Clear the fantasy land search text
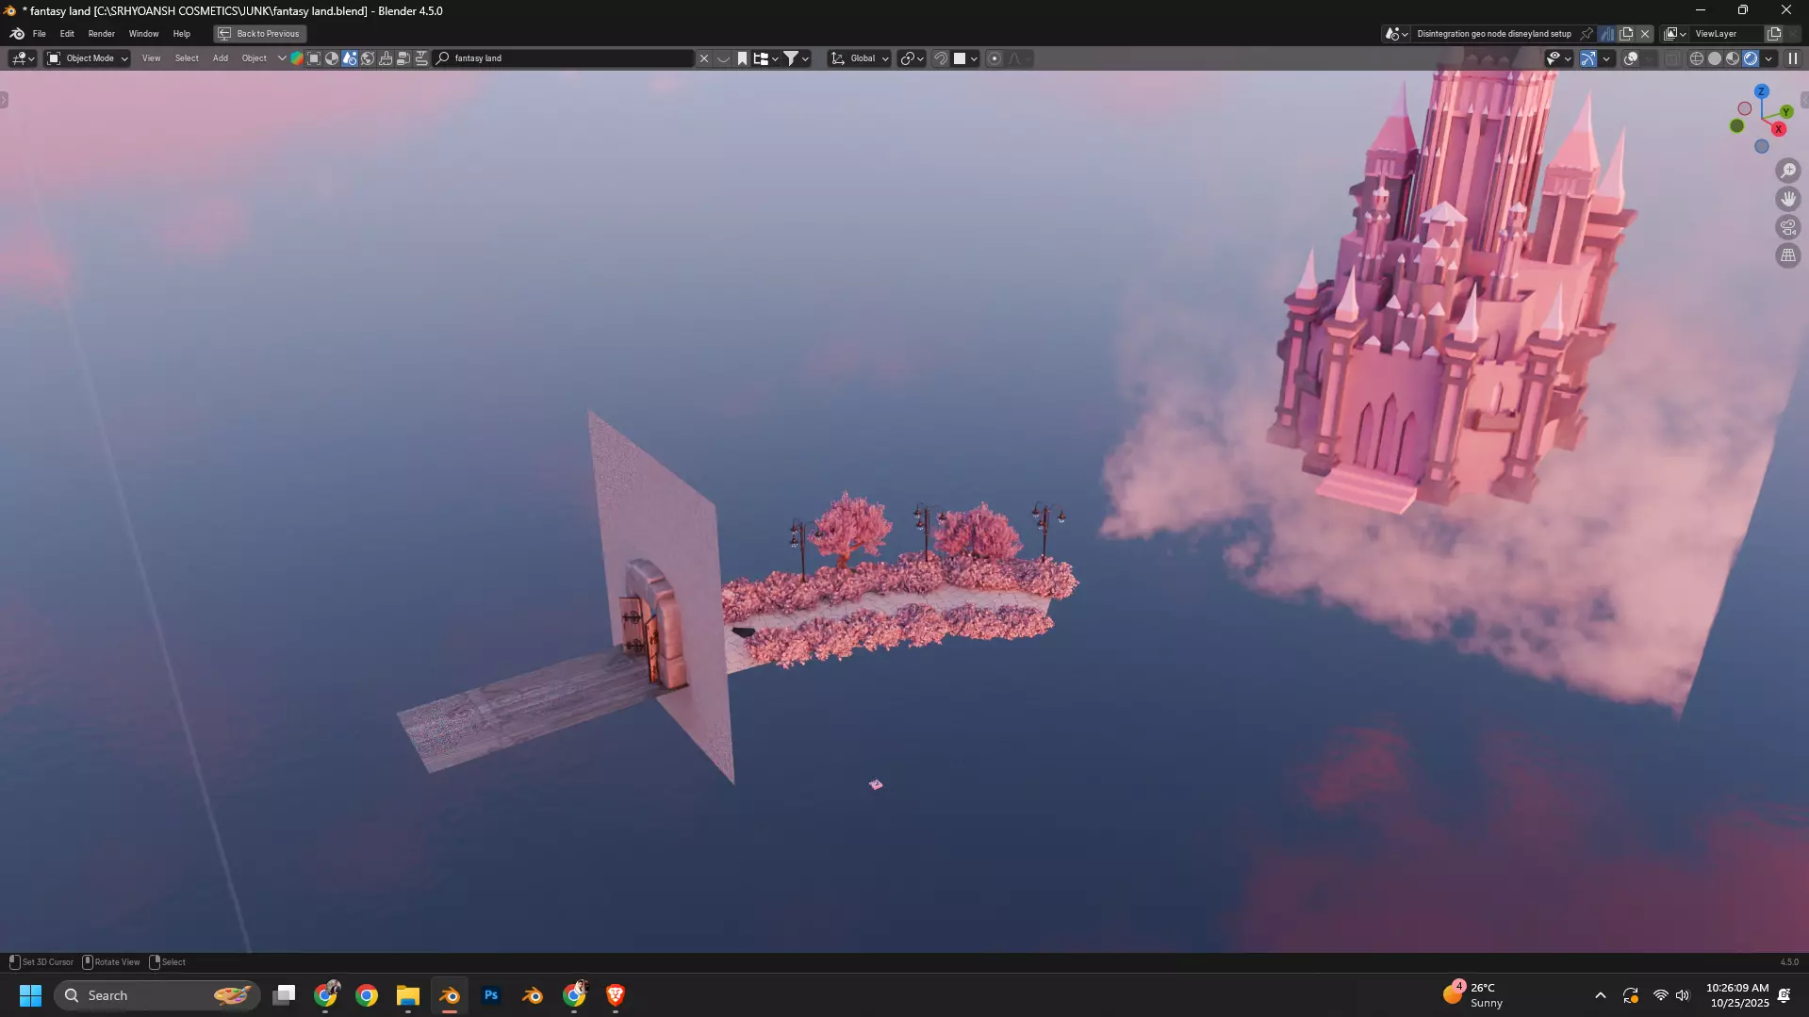The height and width of the screenshot is (1017, 1809). (703, 58)
